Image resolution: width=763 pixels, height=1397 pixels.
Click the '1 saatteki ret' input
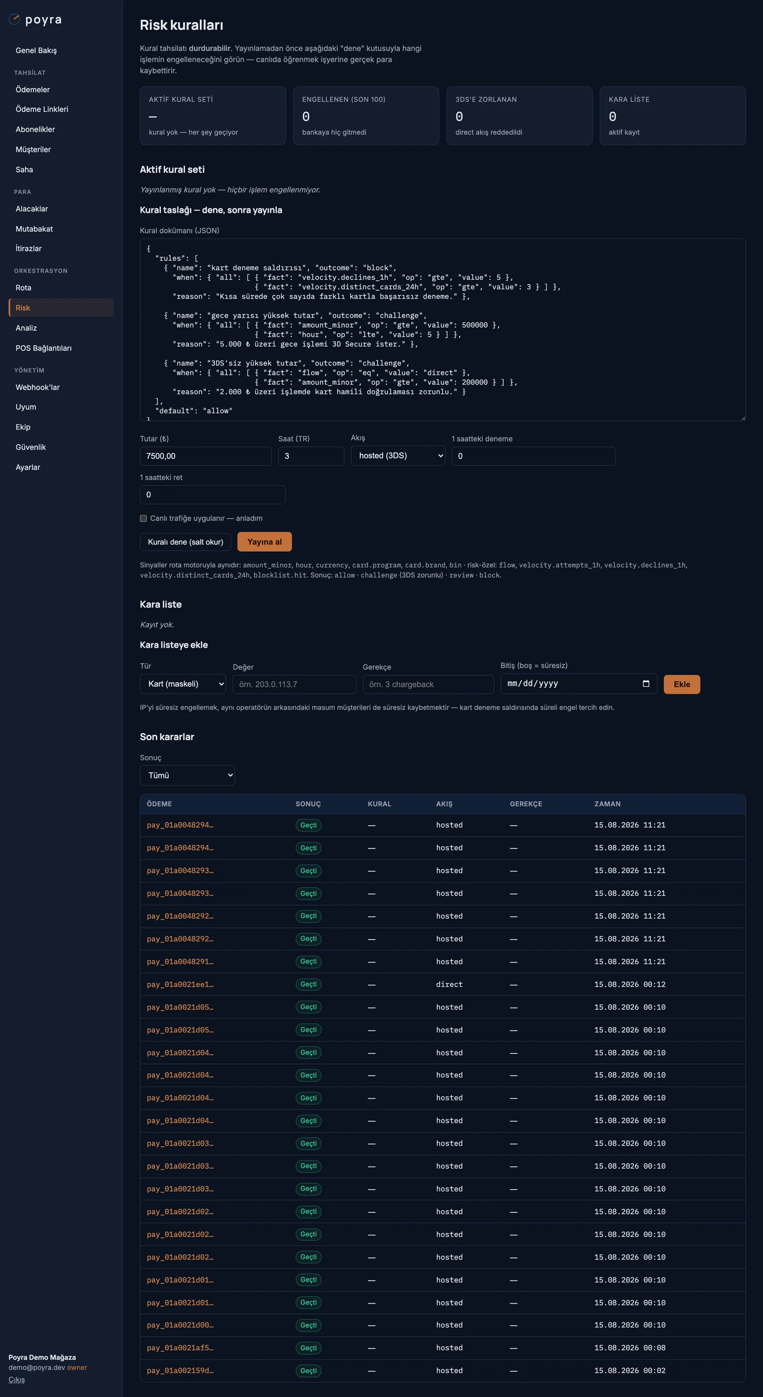(x=213, y=494)
